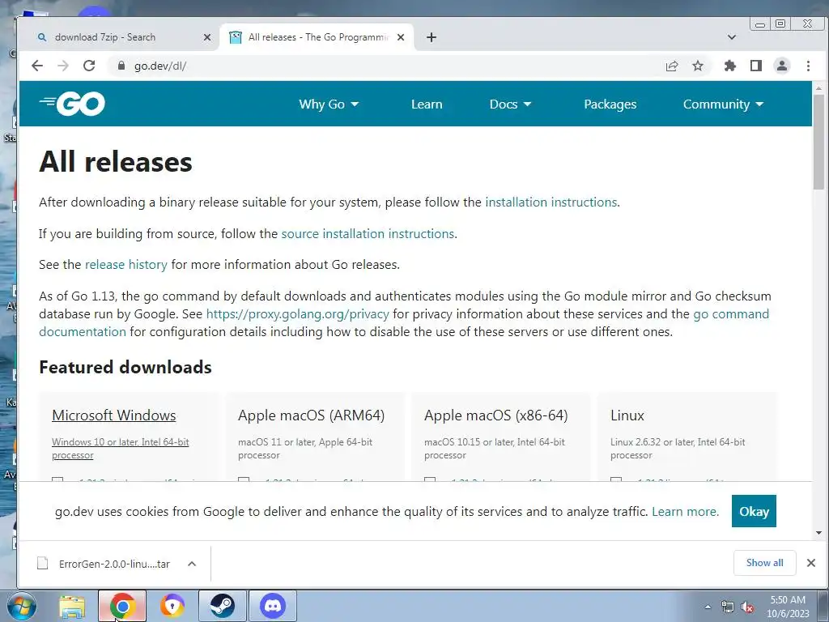Click scrollbar up arrow
The width and height of the screenshot is (829, 622).
point(818,87)
